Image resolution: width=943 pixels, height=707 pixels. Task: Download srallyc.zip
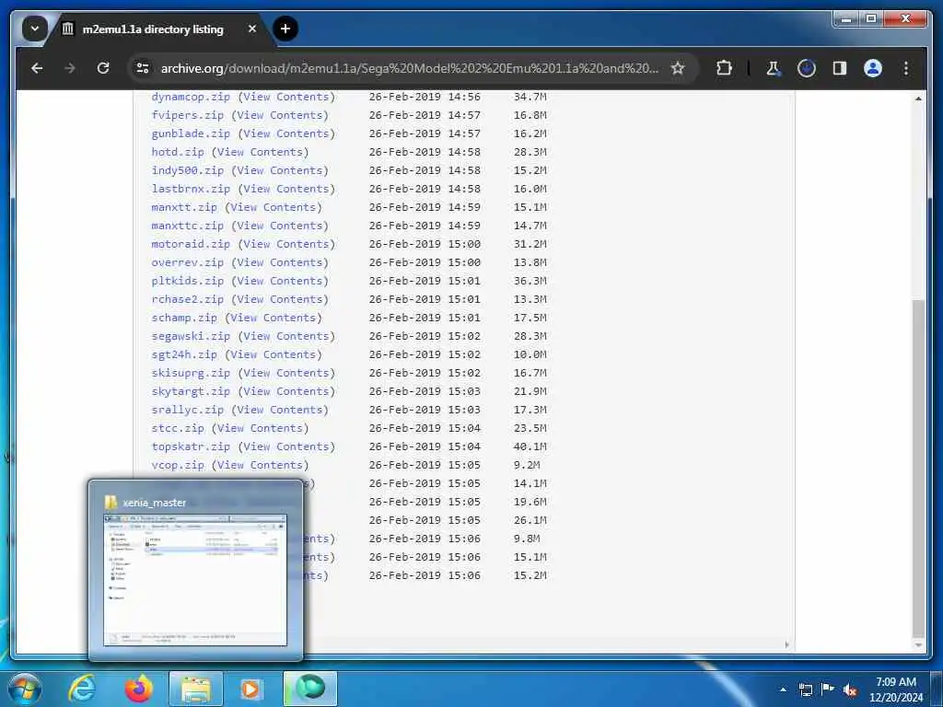tap(187, 410)
